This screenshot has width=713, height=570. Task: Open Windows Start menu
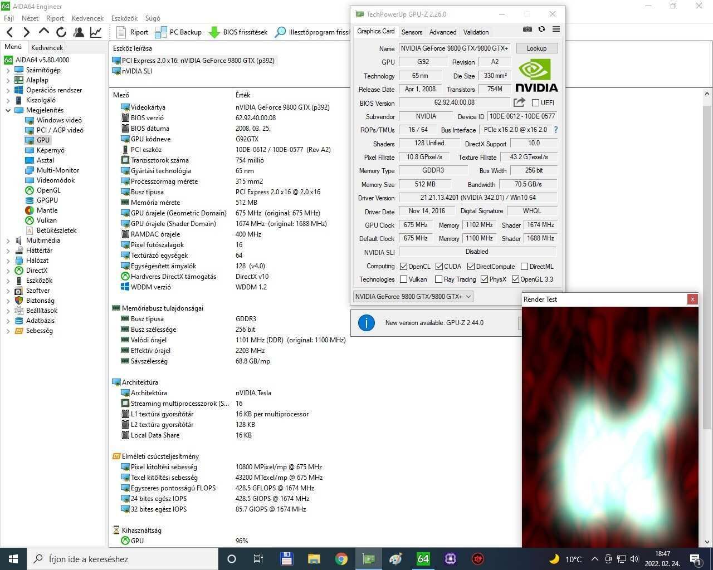click(x=13, y=559)
